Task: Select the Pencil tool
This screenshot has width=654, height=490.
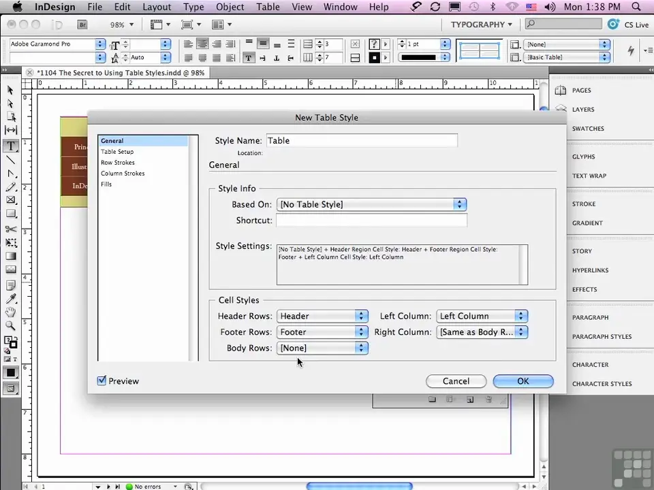Action: 11,187
